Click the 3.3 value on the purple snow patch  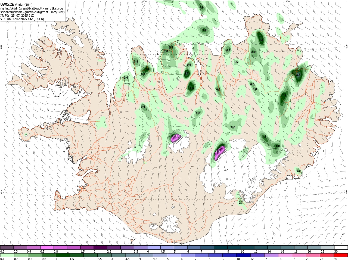[217, 151]
